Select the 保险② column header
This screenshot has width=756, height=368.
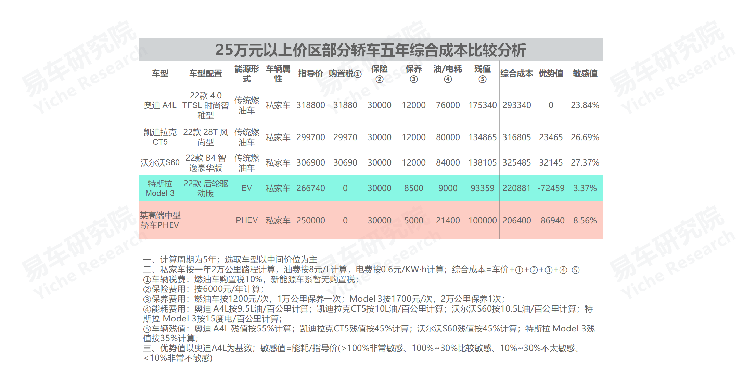(380, 74)
